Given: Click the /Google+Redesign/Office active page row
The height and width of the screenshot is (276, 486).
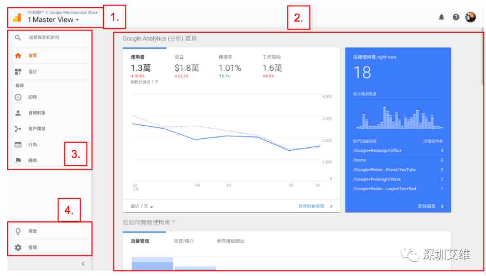Looking at the screenshot, I should [x=398, y=150].
